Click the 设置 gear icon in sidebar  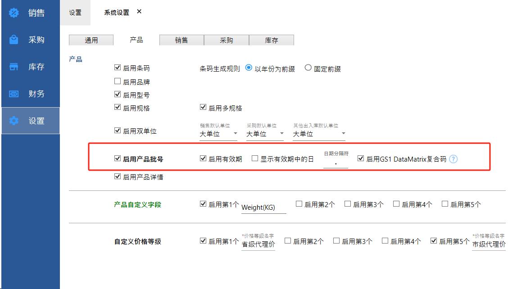(14, 121)
